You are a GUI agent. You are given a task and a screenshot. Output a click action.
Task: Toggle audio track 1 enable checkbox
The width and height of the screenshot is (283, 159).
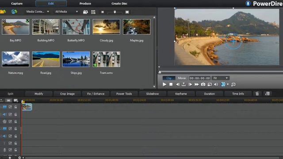[x=10, y=114]
